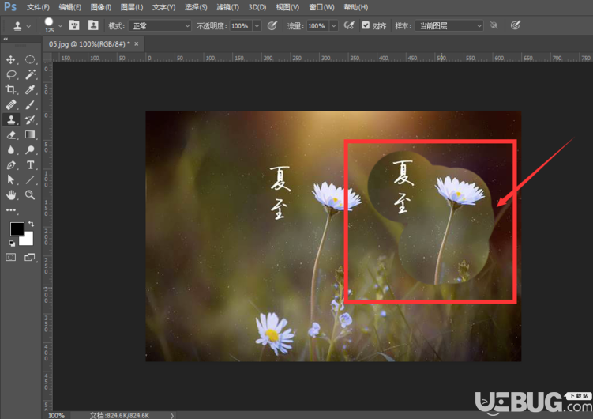Click the zoom level field showing 100%

(56, 416)
